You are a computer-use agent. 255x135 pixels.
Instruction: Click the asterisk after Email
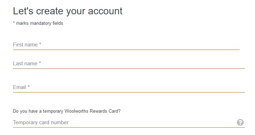tap(28, 87)
